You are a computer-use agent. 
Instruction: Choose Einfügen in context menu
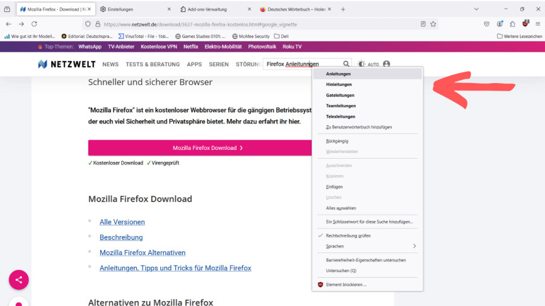click(367, 186)
